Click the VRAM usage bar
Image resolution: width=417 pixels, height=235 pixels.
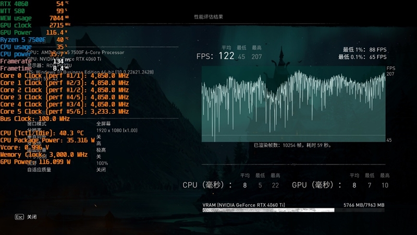tap(293, 210)
